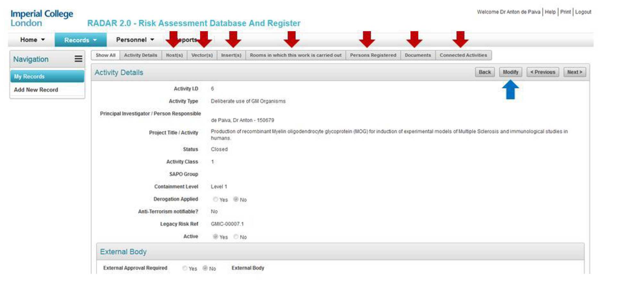Select Yes for Derogation Applied

point(215,199)
